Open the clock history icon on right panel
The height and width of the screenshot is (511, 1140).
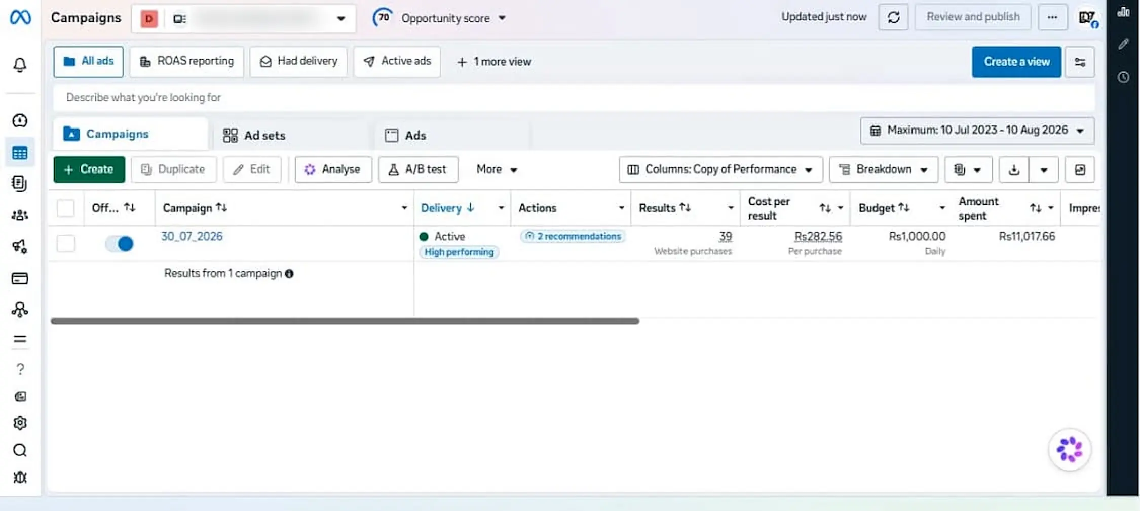coord(1123,77)
